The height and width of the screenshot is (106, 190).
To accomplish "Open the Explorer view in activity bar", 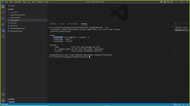I will coord(3,7).
